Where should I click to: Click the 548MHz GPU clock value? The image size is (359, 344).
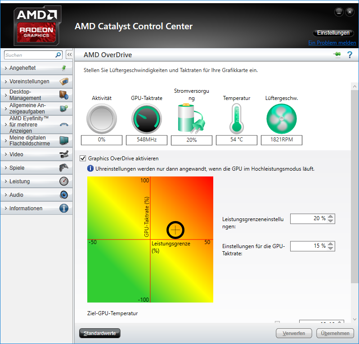[x=147, y=140]
